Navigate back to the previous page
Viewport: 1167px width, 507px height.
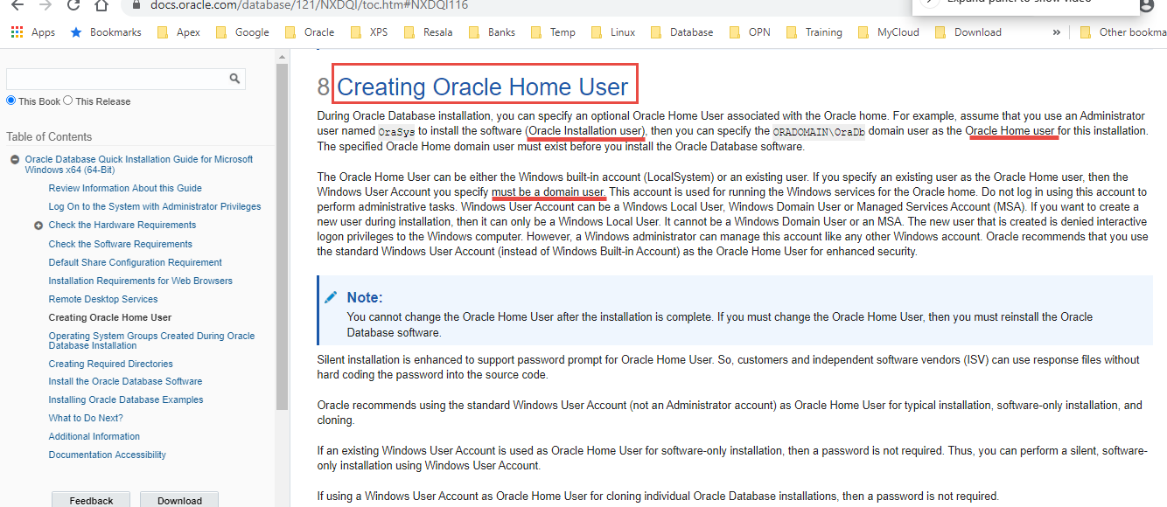17,6
